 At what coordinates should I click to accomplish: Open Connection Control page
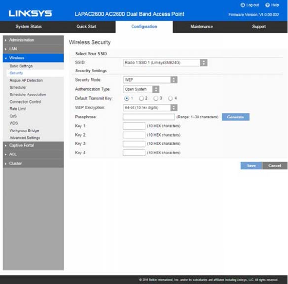pos(25,102)
